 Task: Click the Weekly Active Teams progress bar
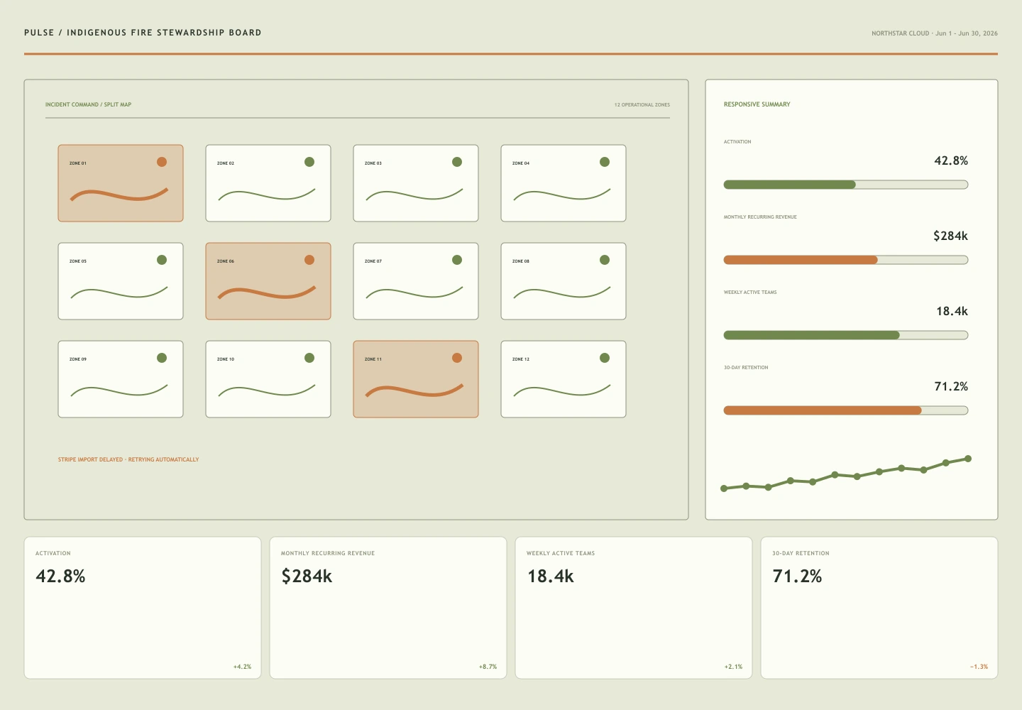coord(846,335)
